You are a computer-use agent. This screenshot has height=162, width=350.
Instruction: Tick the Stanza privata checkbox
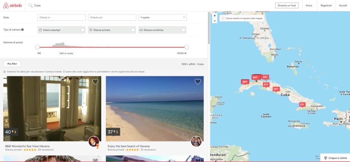pos(133,30)
